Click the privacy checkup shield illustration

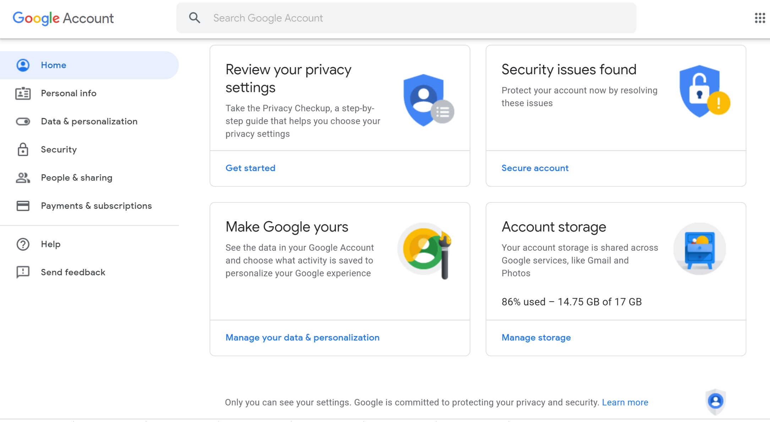pyautogui.click(x=428, y=100)
